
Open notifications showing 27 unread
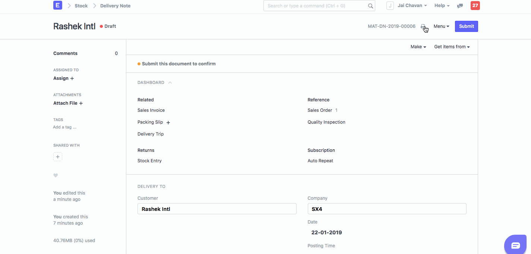(x=475, y=6)
